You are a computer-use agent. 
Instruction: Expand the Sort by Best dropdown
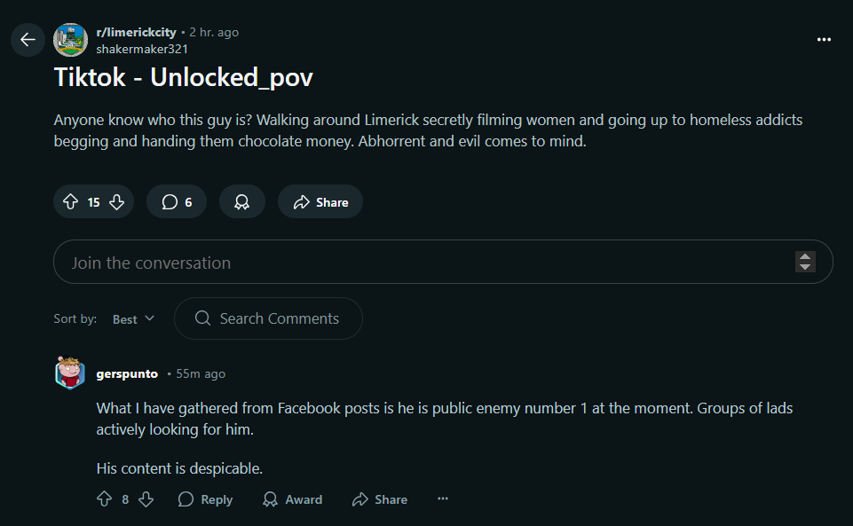[x=133, y=319]
